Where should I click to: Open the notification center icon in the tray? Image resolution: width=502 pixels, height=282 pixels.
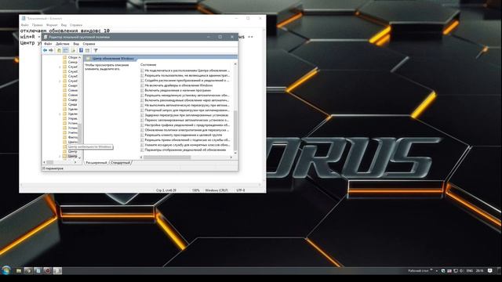click(x=489, y=271)
